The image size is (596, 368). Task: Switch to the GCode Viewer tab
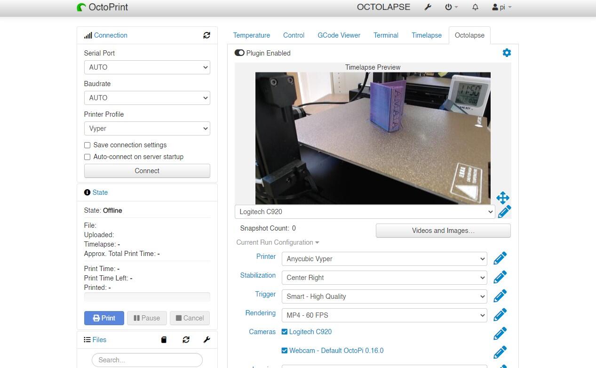click(339, 35)
